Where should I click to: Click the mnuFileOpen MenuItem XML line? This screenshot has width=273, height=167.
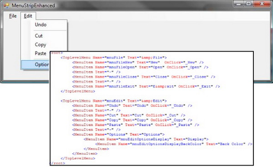pyautogui.click(x=140, y=67)
